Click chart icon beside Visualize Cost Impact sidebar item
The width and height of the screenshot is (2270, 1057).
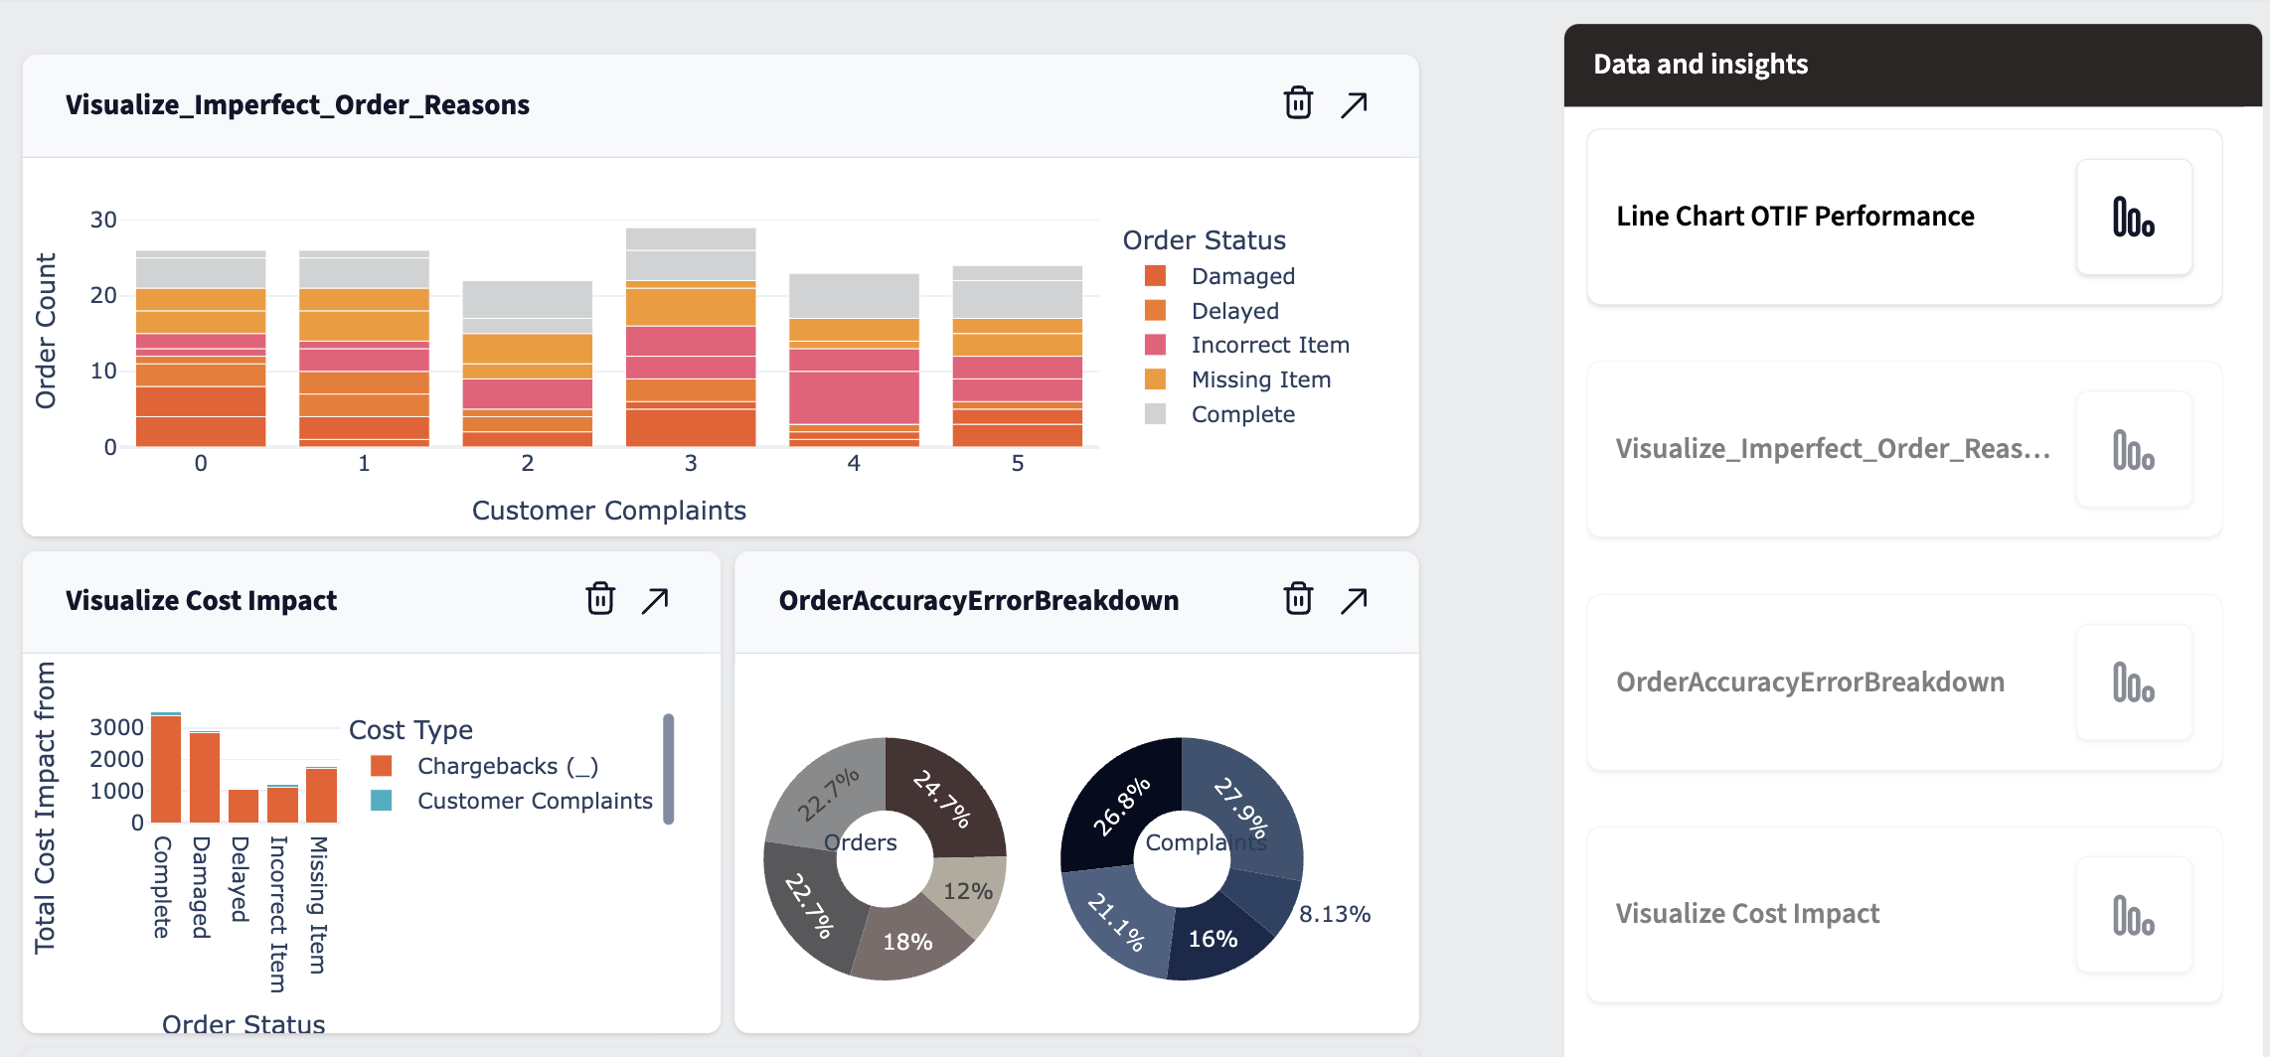click(x=2133, y=915)
